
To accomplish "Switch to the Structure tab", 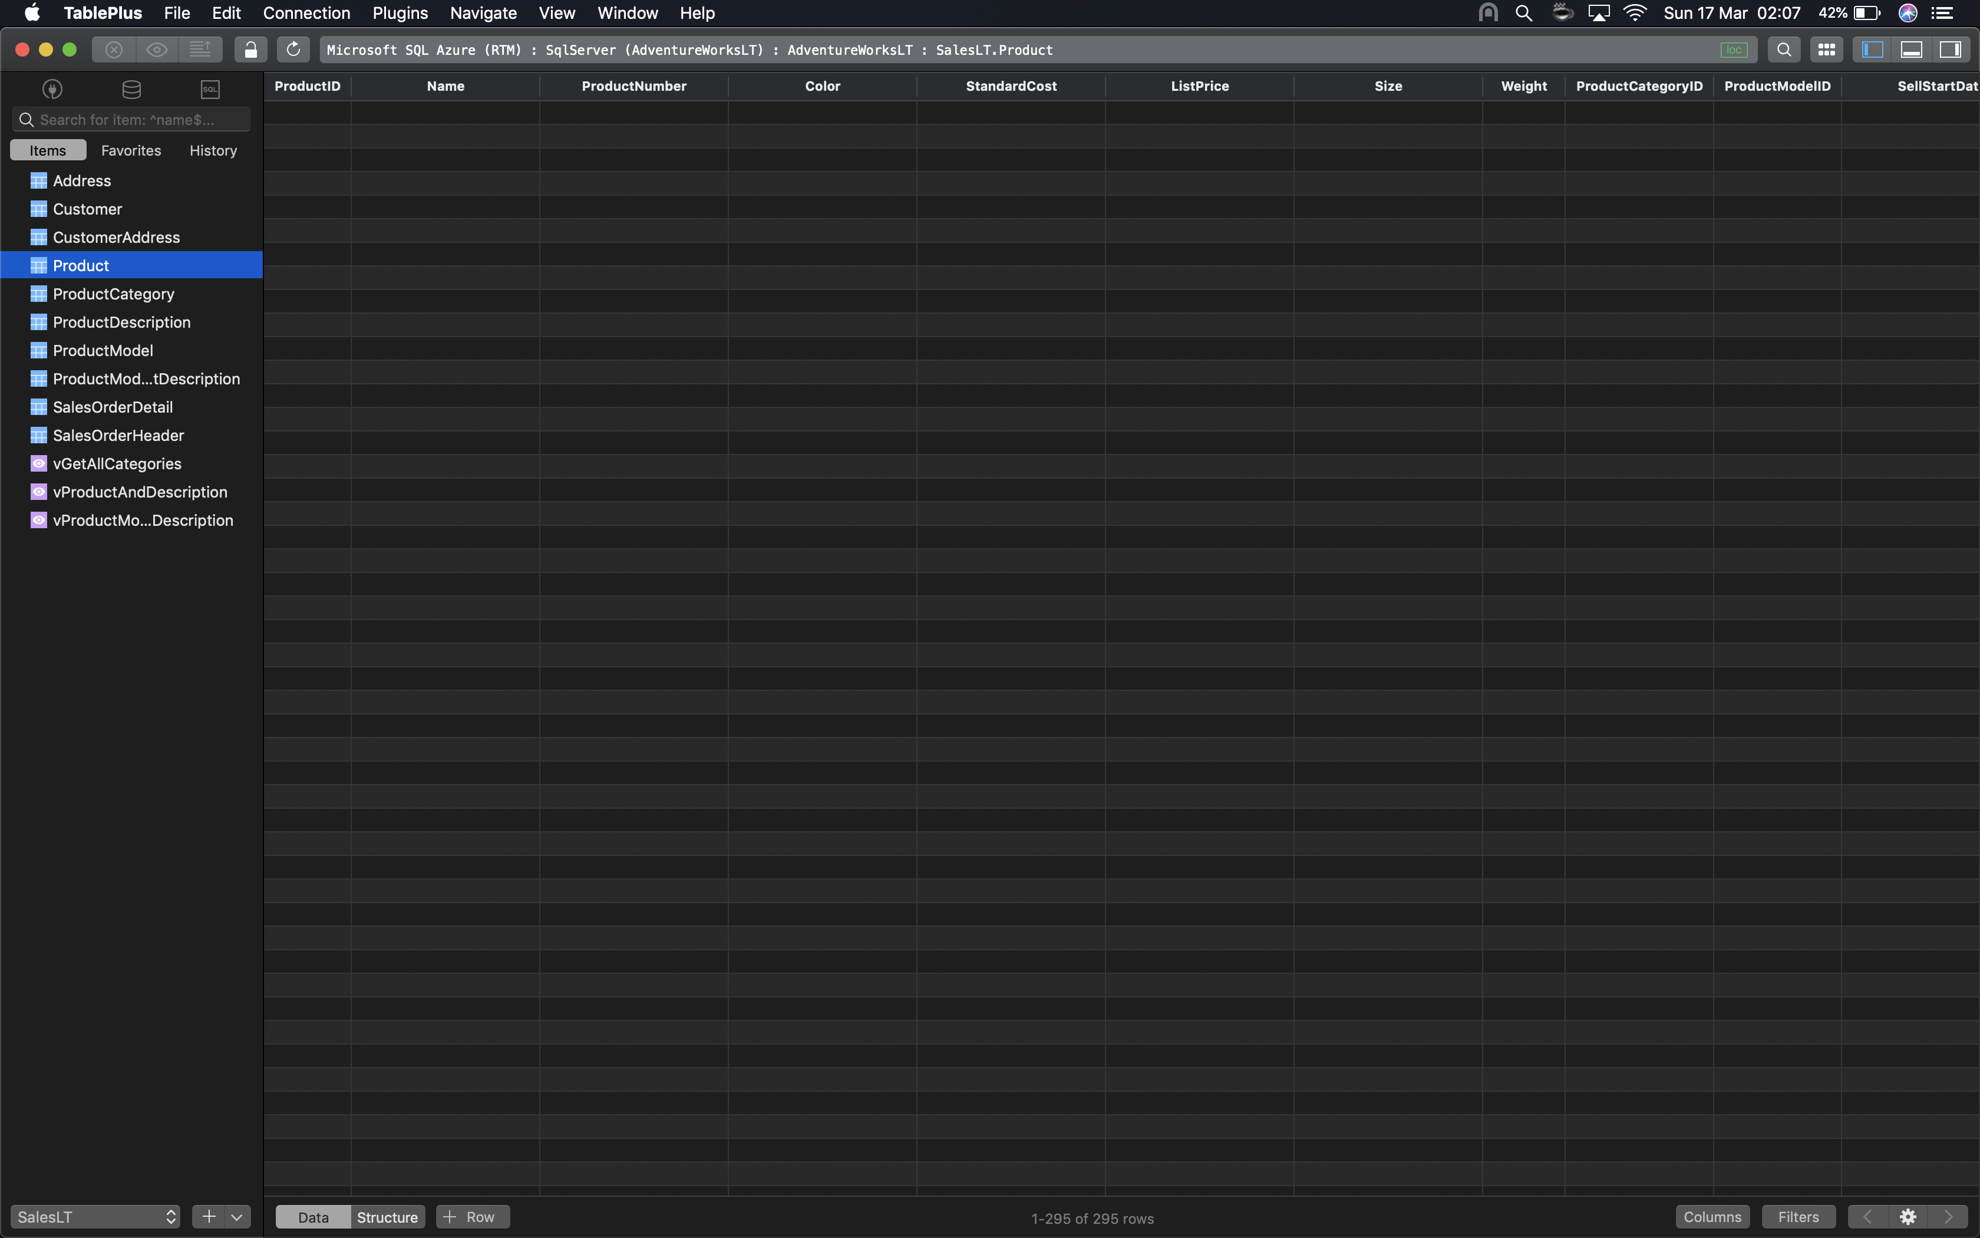I will pyautogui.click(x=387, y=1217).
